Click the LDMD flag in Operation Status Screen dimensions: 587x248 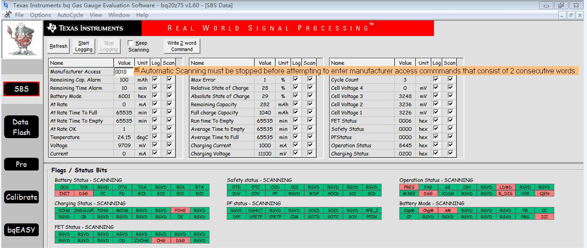(506, 187)
